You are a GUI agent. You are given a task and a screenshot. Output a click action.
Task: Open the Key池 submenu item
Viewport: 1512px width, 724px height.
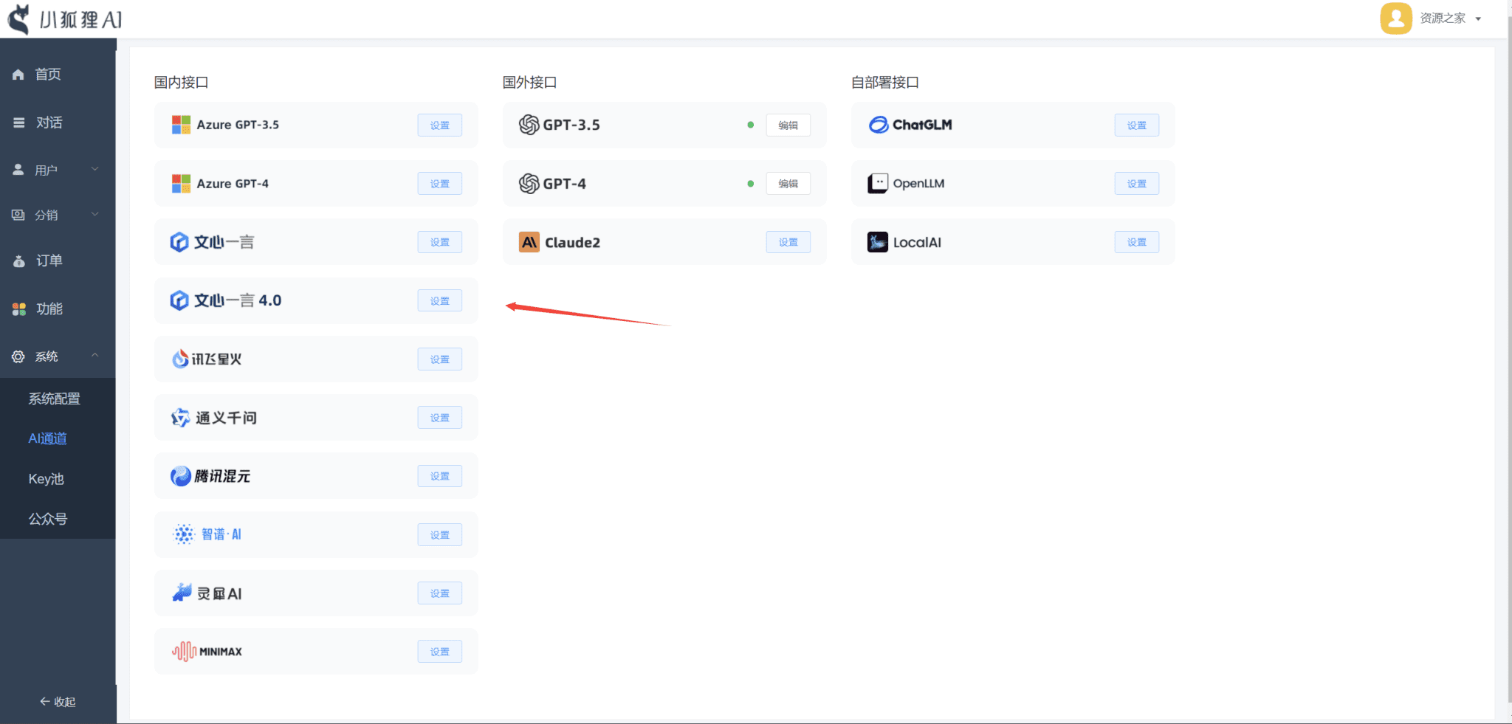pyautogui.click(x=47, y=479)
